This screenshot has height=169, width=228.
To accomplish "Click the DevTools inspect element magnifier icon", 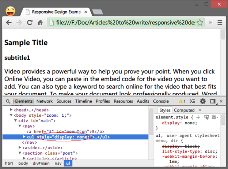I will click(x=8, y=101).
